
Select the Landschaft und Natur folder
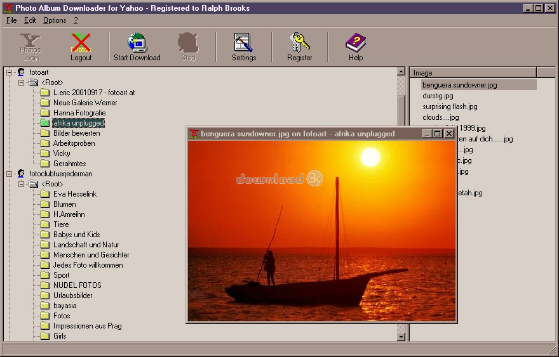(x=86, y=245)
